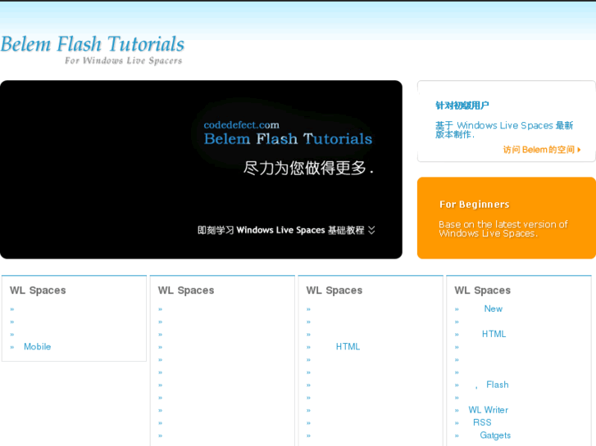Click the Belem Flash Tutorials title in the banner
Screen dimensions: 596x446
click(x=288, y=139)
